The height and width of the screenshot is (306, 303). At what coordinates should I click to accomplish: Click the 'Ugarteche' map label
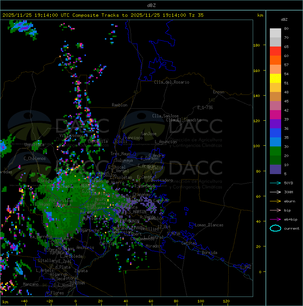(x=90, y=230)
